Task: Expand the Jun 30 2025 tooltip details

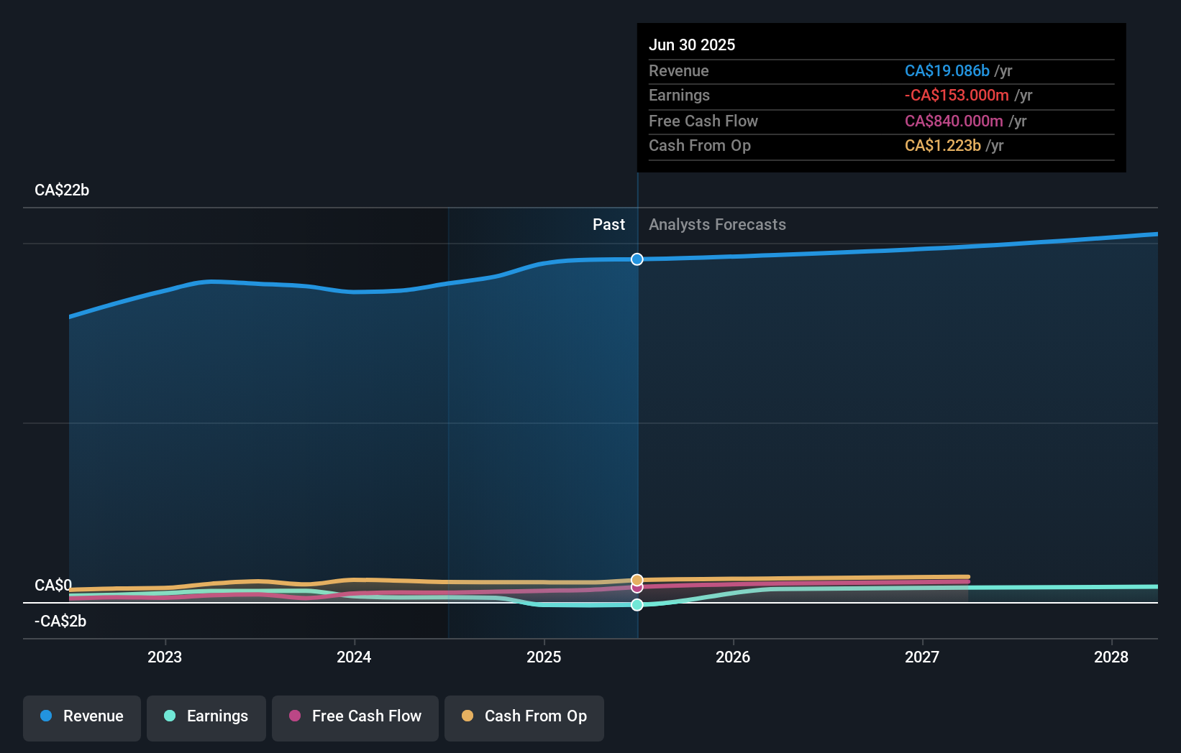Action: pyautogui.click(x=693, y=45)
